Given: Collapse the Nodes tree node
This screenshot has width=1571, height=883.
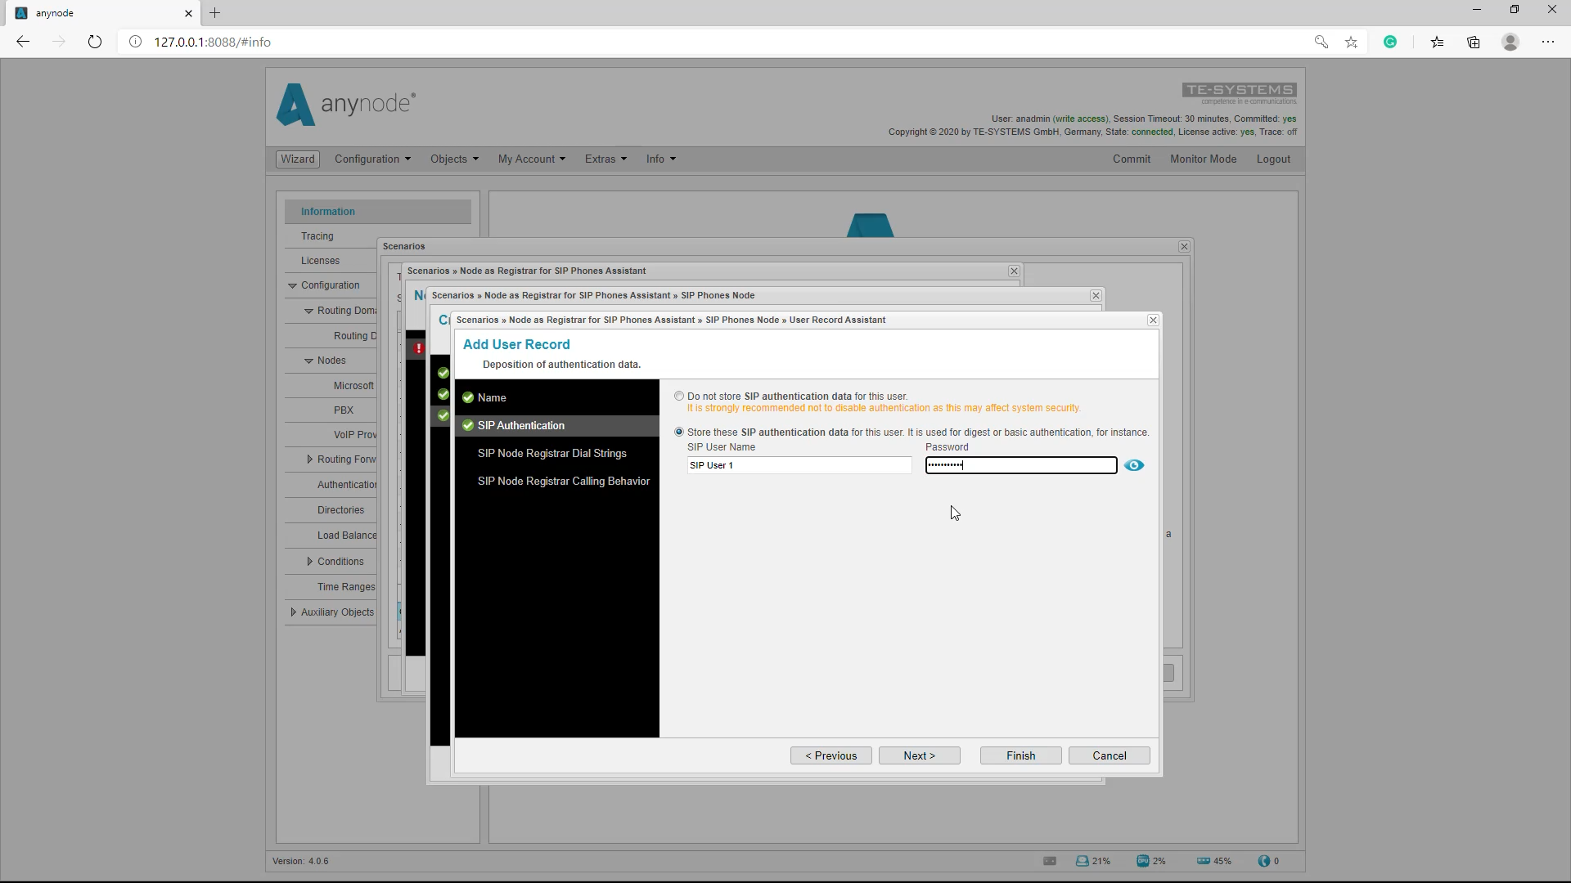Looking at the screenshot, I should 308,361.
